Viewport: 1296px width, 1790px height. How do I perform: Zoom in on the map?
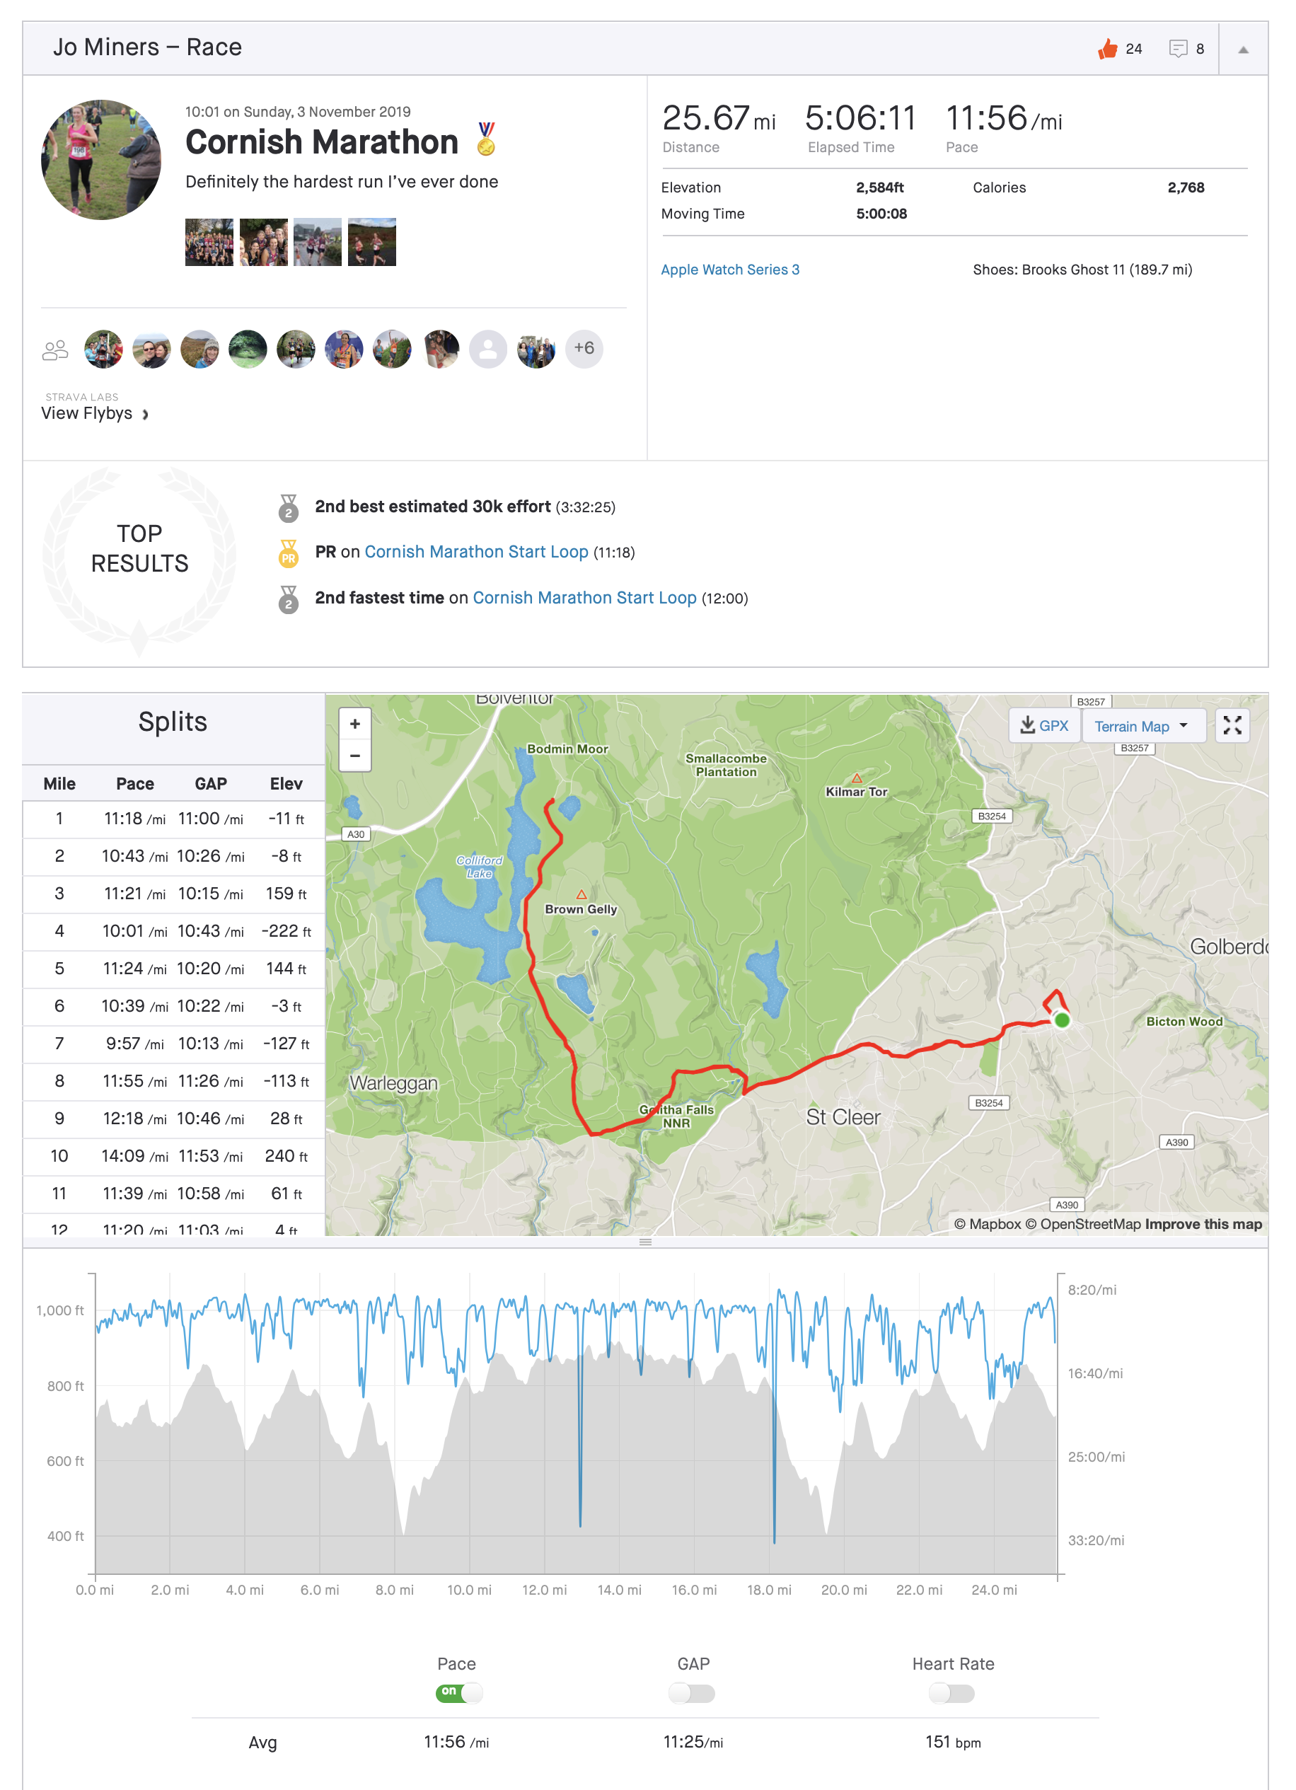pos(355,724)
